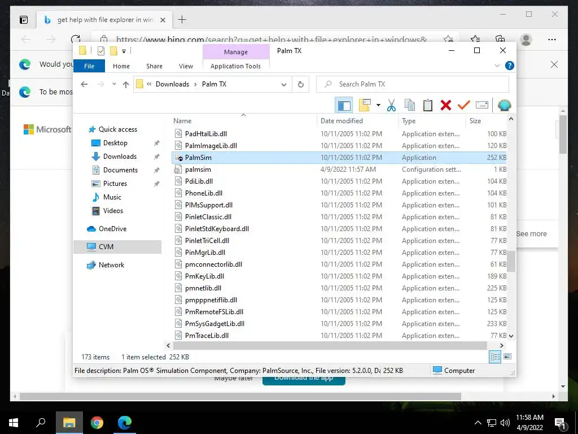Open the Application Tools tab
This screenshot has width=578, height=434.
pyautogui.click(x=235, y=66)
